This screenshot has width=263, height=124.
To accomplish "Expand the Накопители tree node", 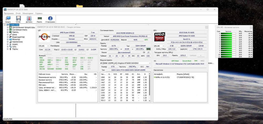I will click(8, 42).
